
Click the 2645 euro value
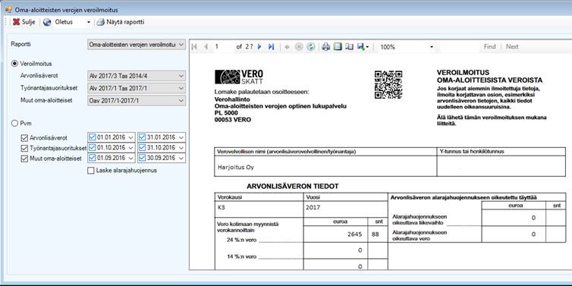(x=354, y=234)
